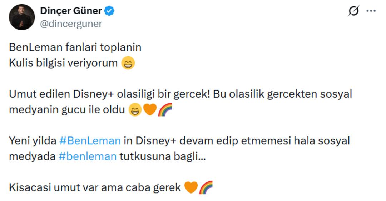Open the three-dot More options menu
The image size is (386, 201).
[371, 11]
